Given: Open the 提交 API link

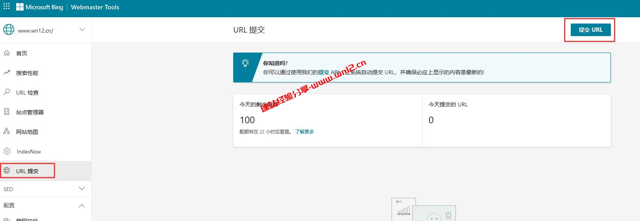Looking at the screenshot, I should (x=328, y=72).
